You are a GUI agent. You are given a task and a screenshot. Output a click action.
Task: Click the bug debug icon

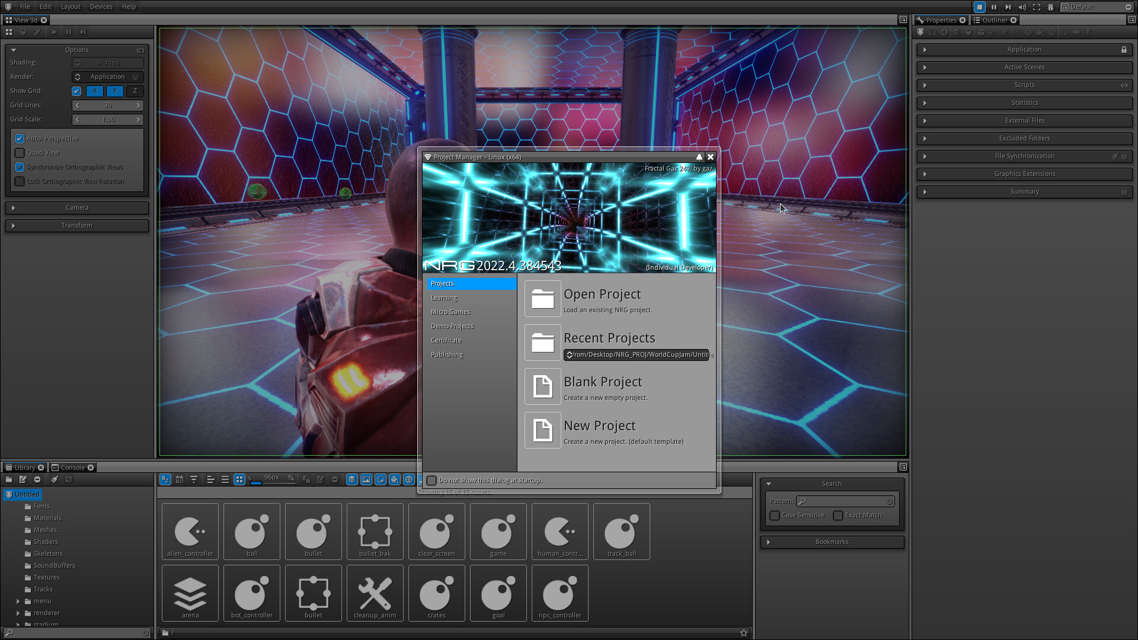point(1050,7)
